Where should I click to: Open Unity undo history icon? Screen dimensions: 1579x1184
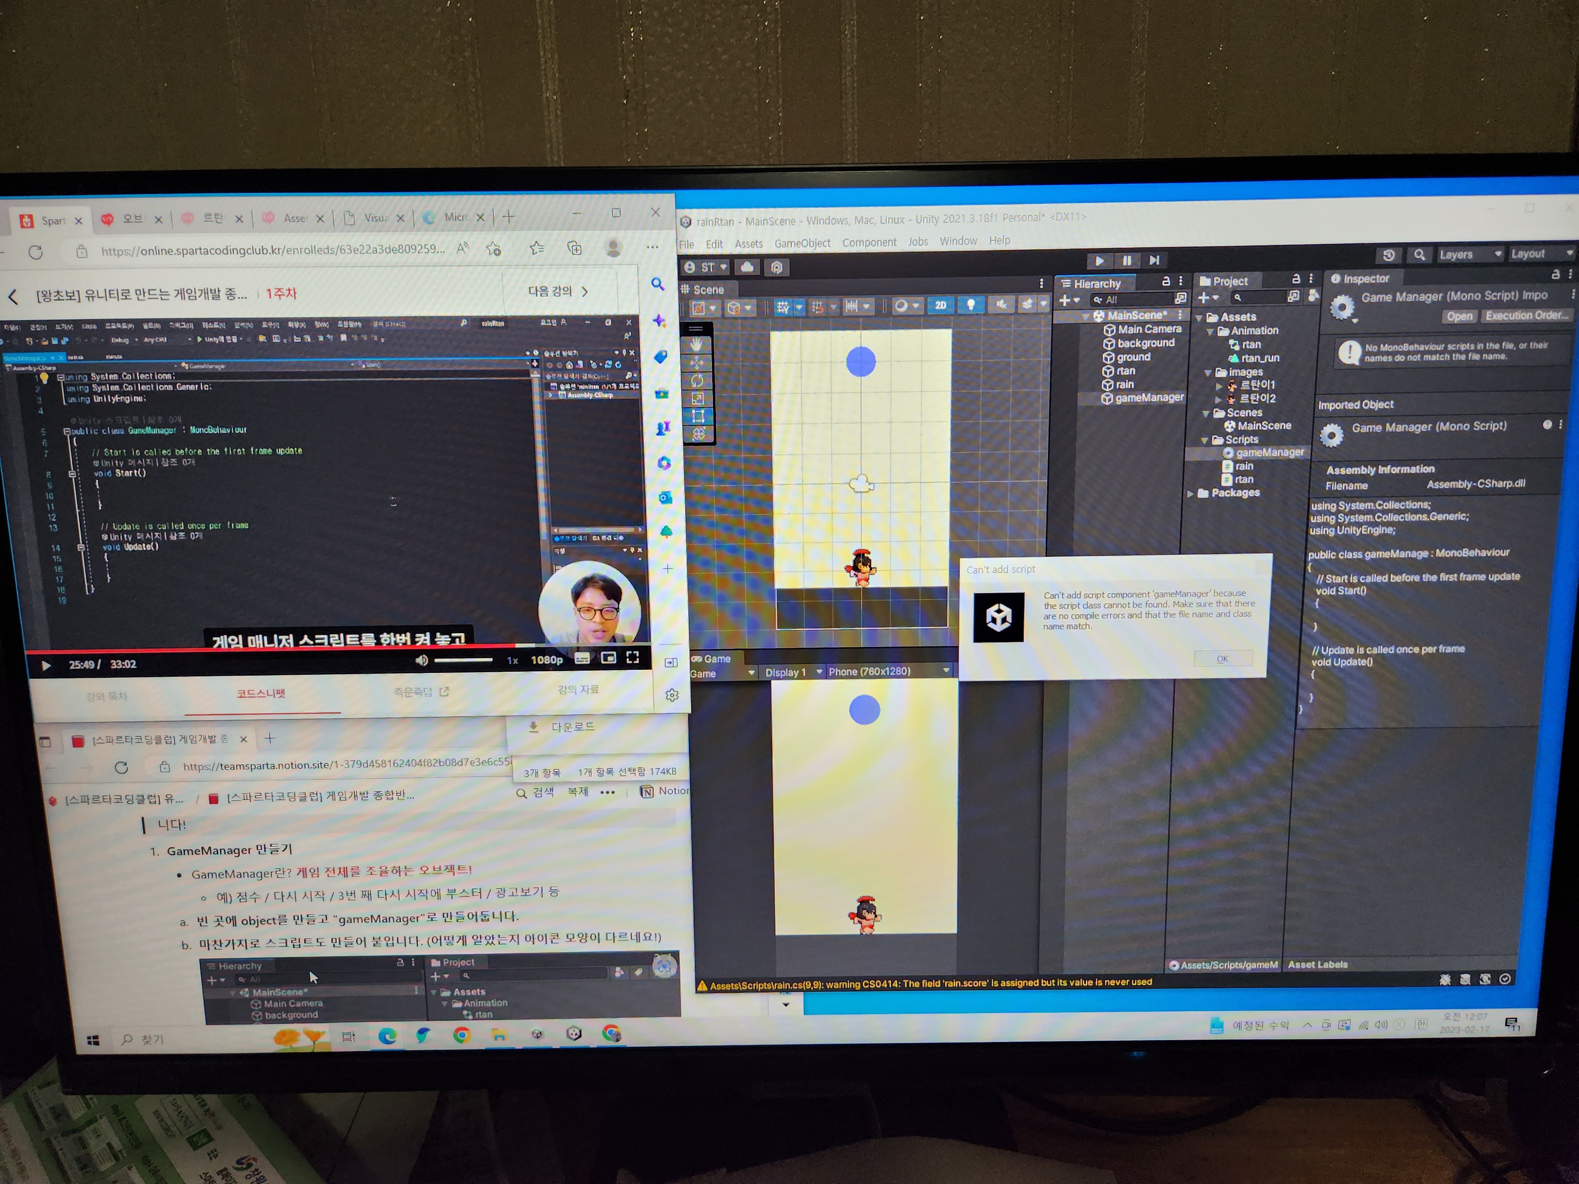pyautogui.click(x=1388, y=255)
